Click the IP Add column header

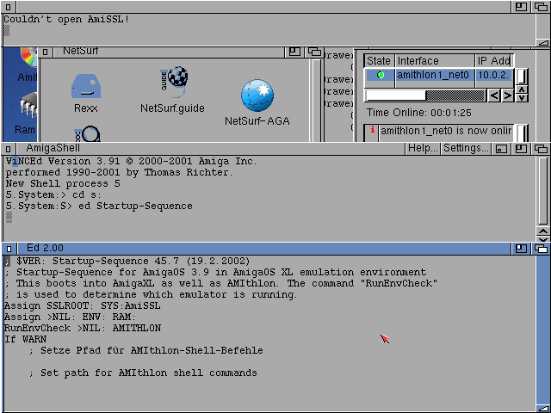493,61
